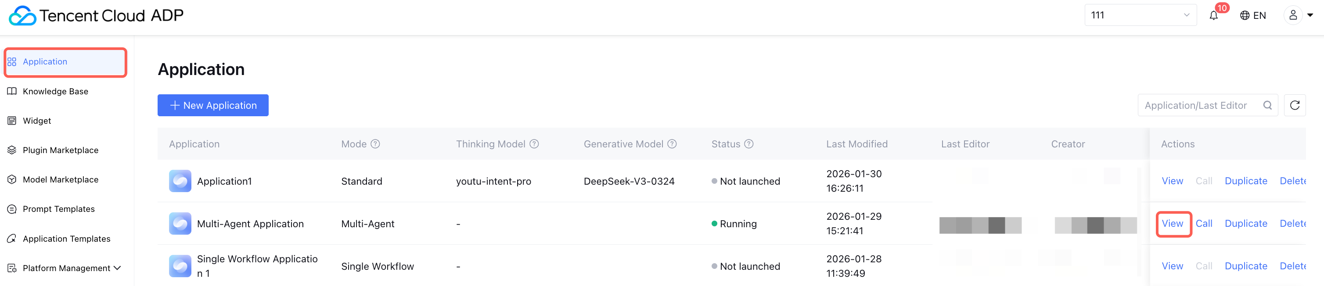
Task: Switch language using the EN selector
Action: tap(1252, 15)
